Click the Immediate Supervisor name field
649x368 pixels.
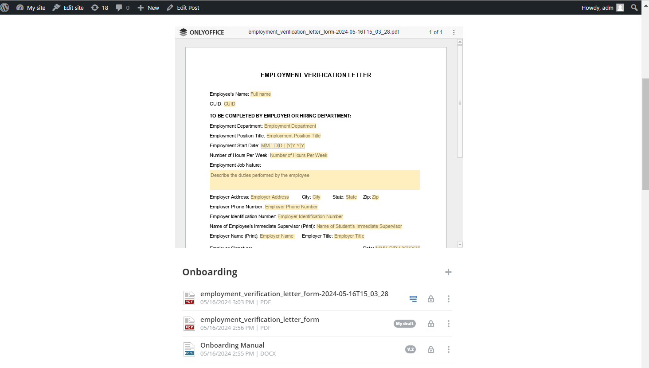(359, 226)
